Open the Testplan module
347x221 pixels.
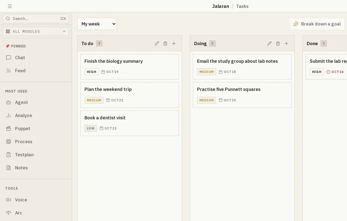(36, 155)
